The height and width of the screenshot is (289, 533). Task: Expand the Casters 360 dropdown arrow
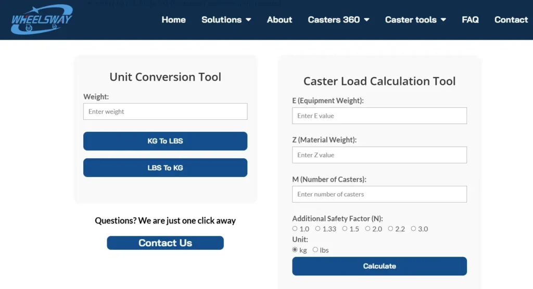click(x=366, y=20)
